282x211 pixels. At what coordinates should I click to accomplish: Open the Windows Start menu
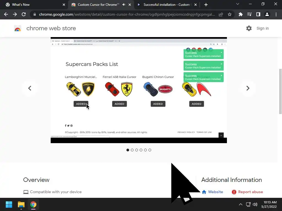9,204
